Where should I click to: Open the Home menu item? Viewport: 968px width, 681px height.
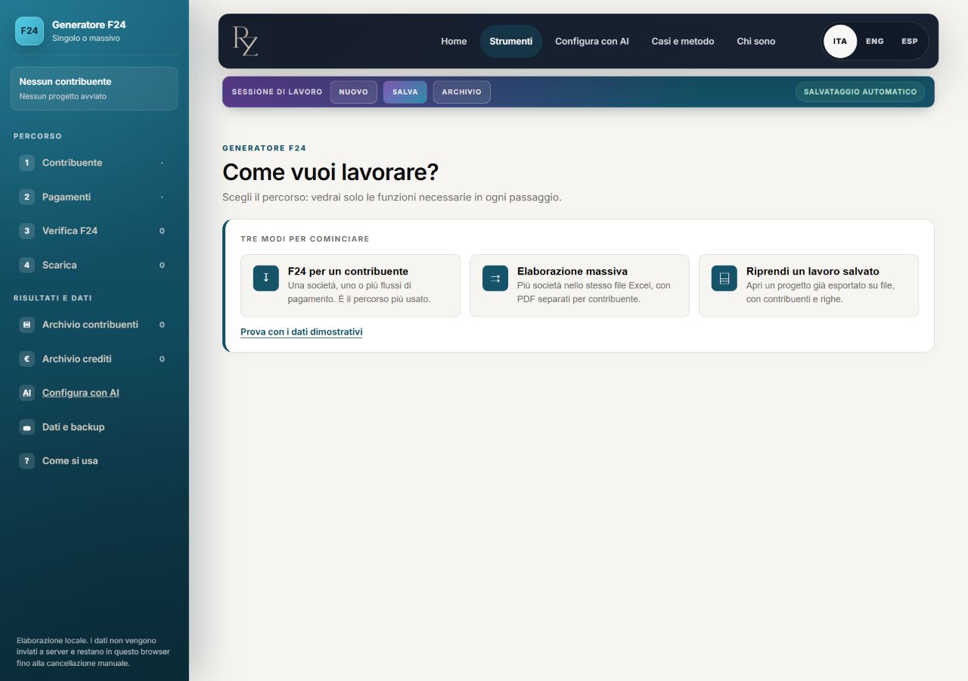pyautogui.click(x=454, y=41)
